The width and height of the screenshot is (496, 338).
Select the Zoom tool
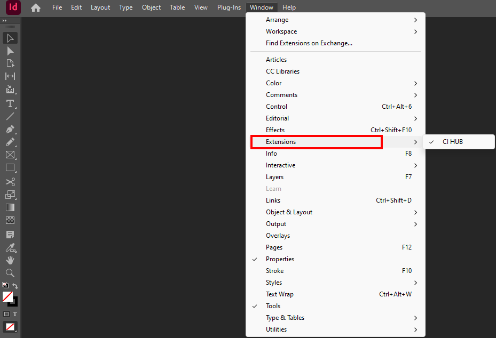tap(10, 272)
